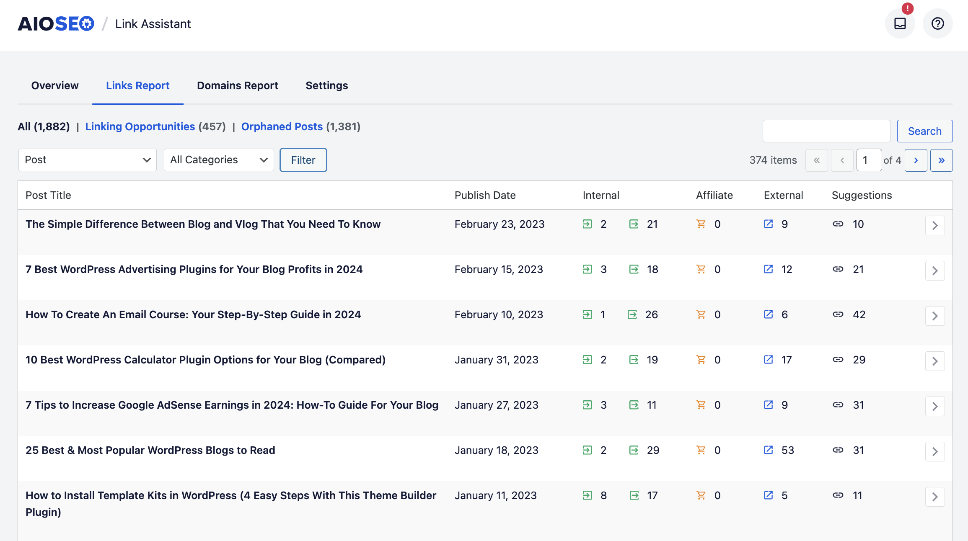Click the Filter button
968x541 pixels.
click(x=303, y=160)
